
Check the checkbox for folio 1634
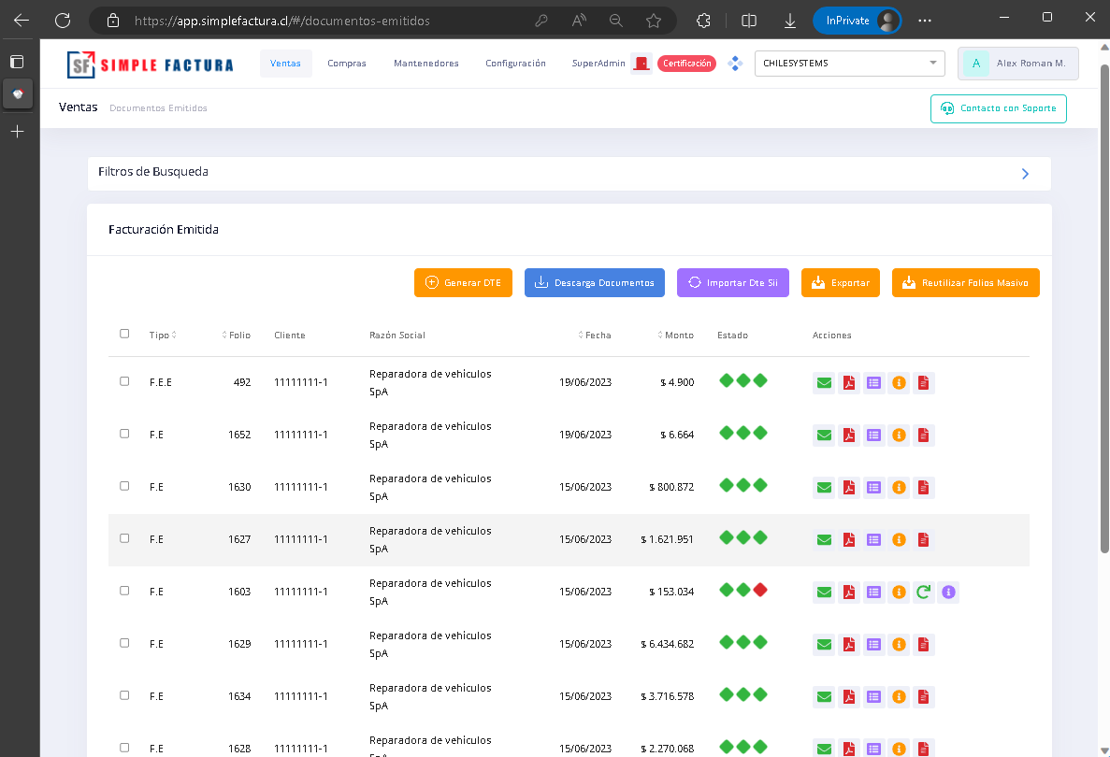124,695
